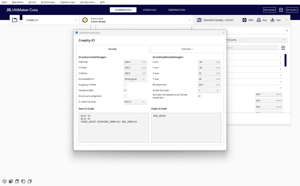Go to the ÜBERWACHEN stage
Screen dimensions: 300x186
(176, 10)
